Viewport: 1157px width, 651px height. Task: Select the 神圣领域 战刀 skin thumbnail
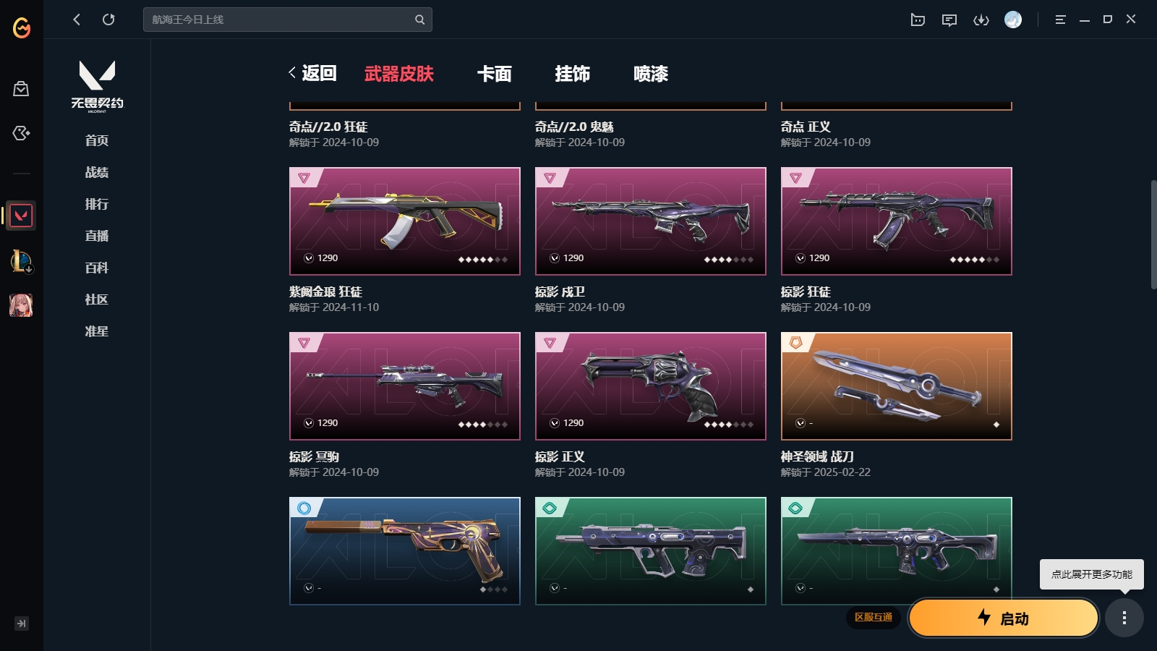coord(896,386)
